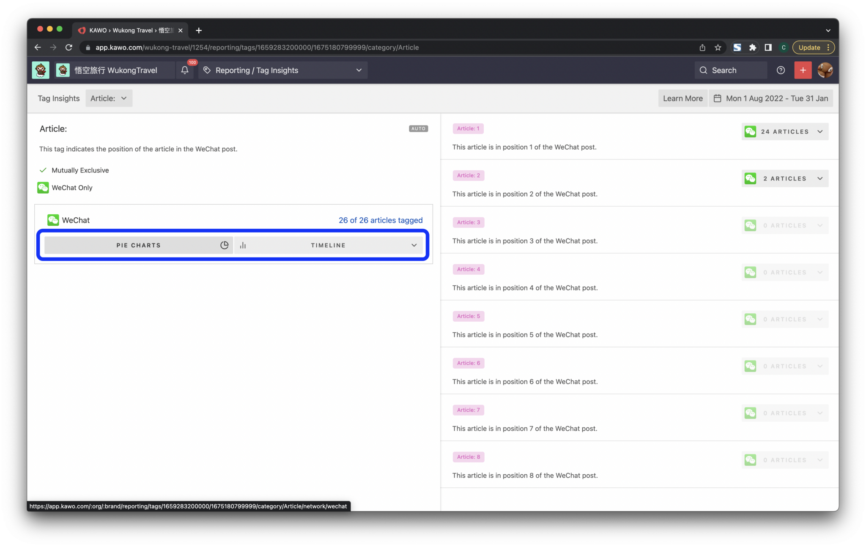Click the AUTO badge on the Article tag
This screenshot has height=547, width=866.
(418, 129)
